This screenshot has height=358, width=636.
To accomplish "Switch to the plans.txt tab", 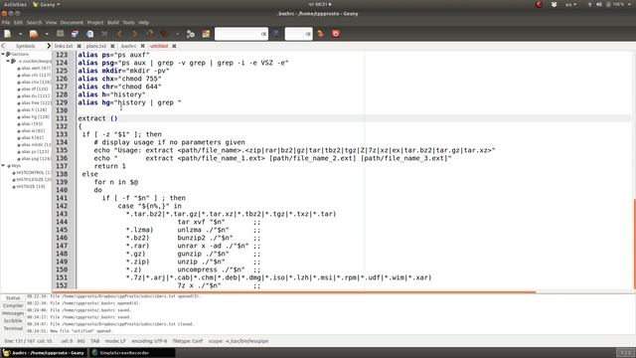I will (x=96, y=47).
